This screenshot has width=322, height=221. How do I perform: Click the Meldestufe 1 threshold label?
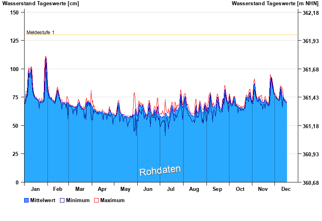[40, 32]
